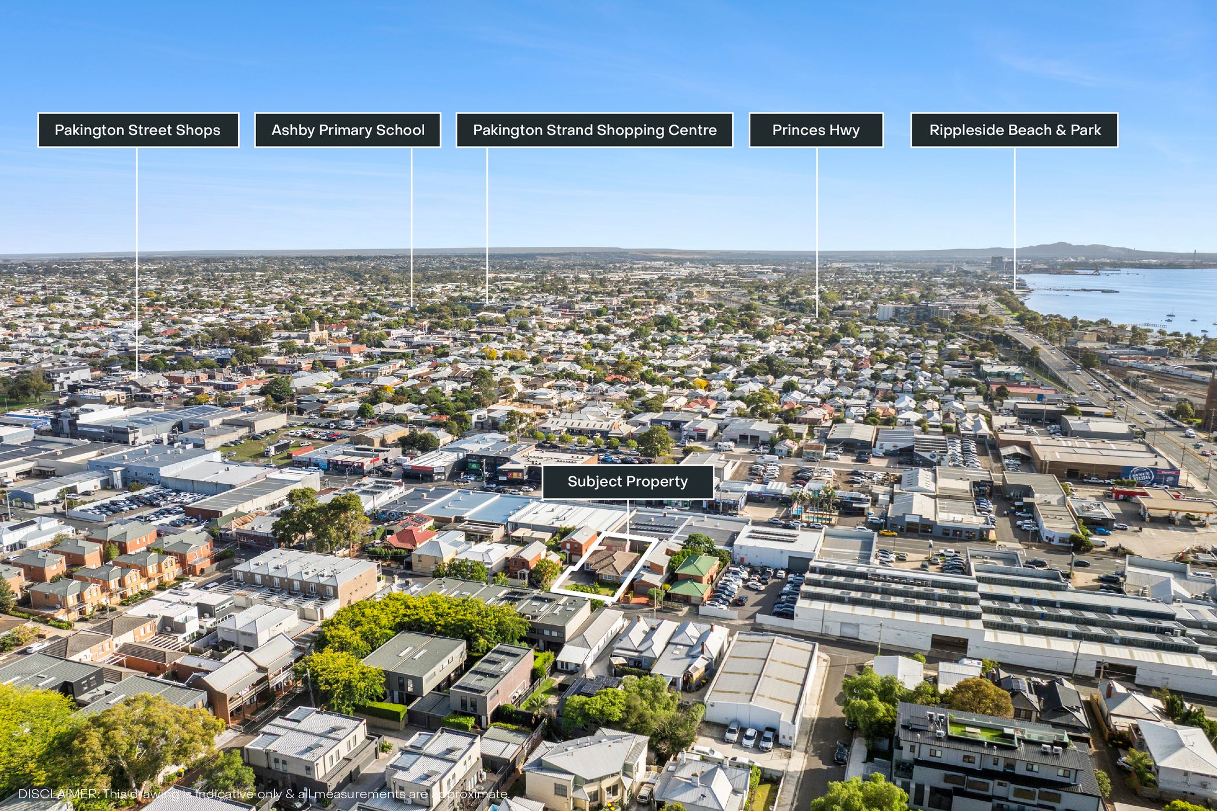
Task: Click the Subject Property label
Action: coord(628,482)
